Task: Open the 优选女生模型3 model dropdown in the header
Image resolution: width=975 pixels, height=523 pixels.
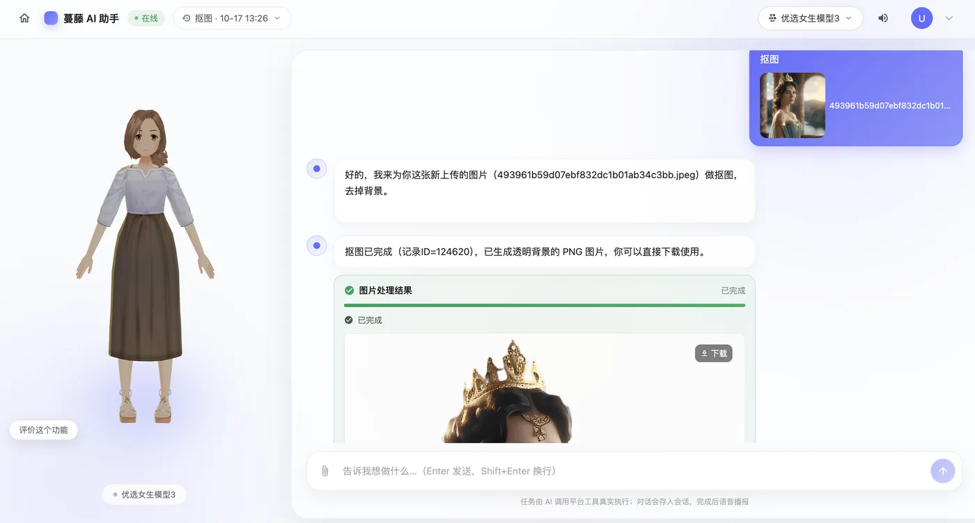Action: (x=811, y=18)
